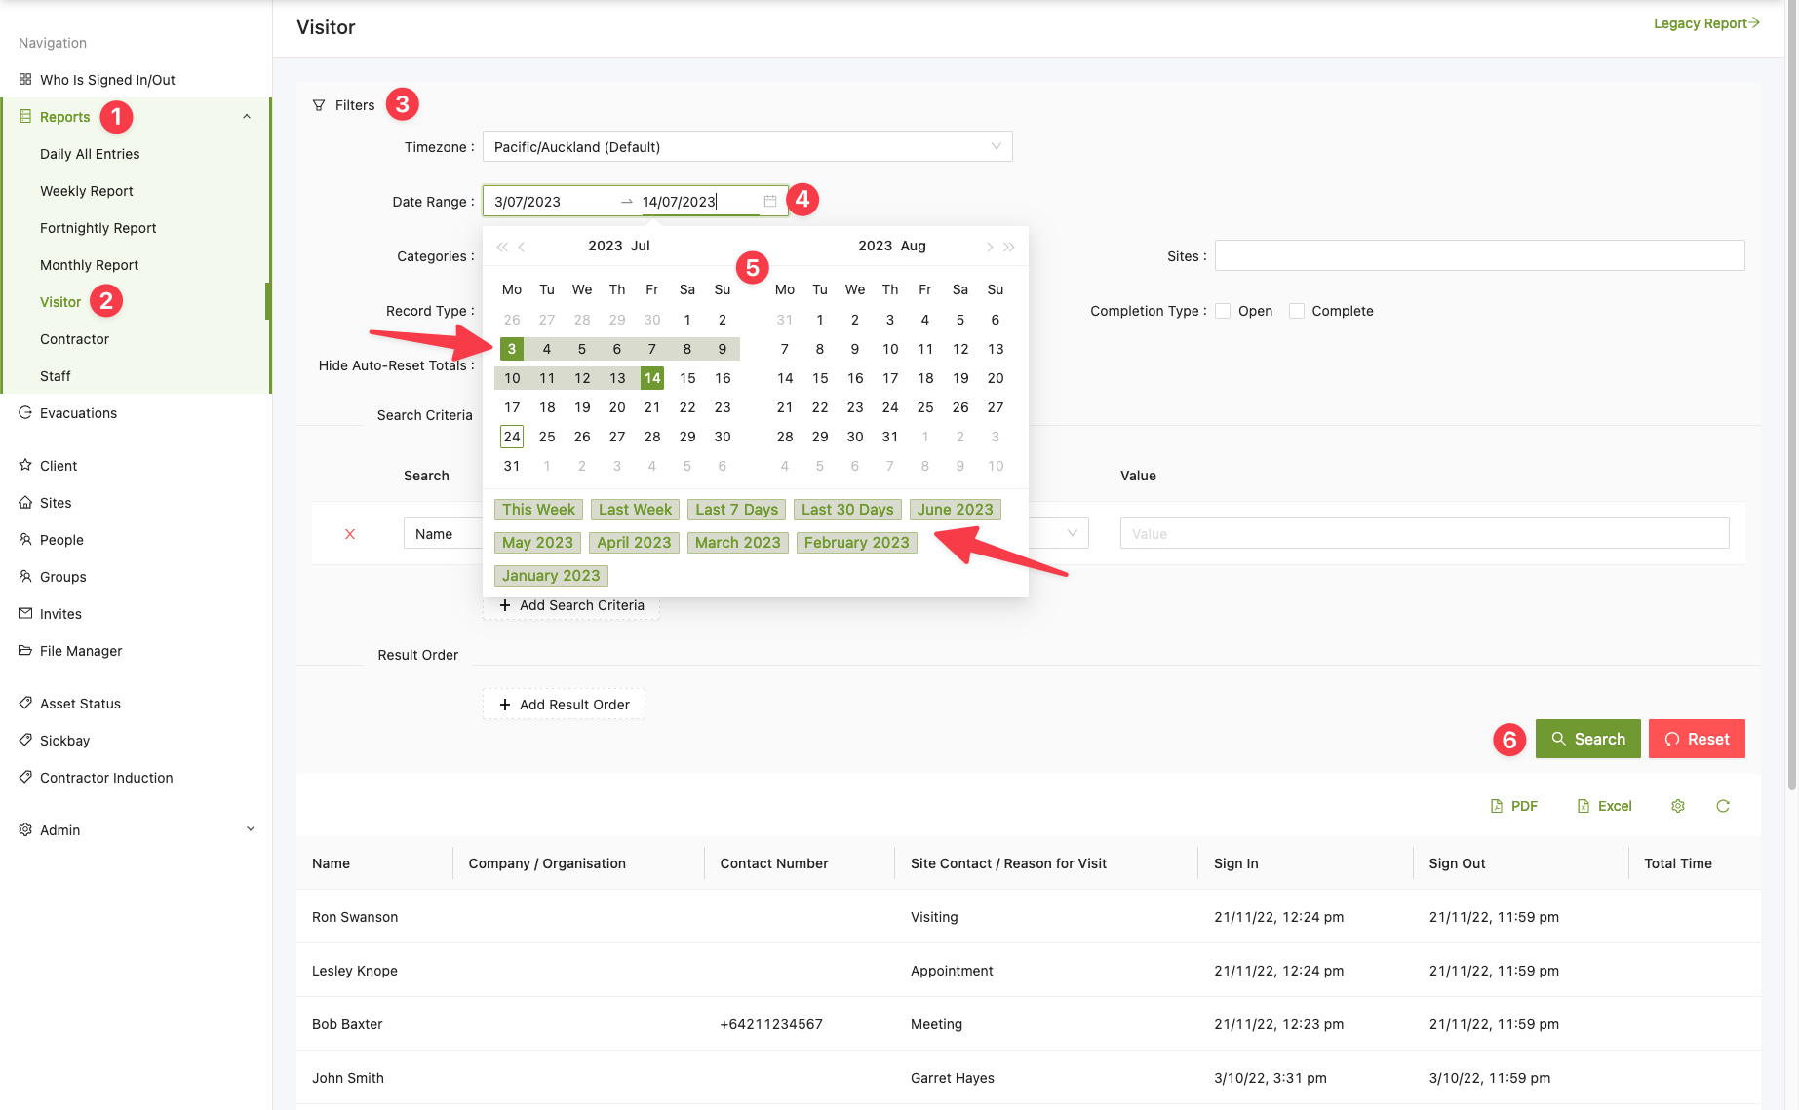Screen dimensions: 1799x1110
Task: Open table settings gear icon
Action: (x=1678, y=806)
